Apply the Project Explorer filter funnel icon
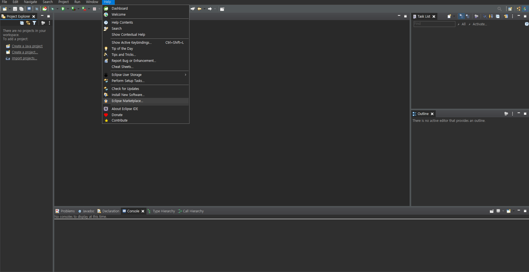The width and height of the screenshot is (529, 272). (34, 23)
